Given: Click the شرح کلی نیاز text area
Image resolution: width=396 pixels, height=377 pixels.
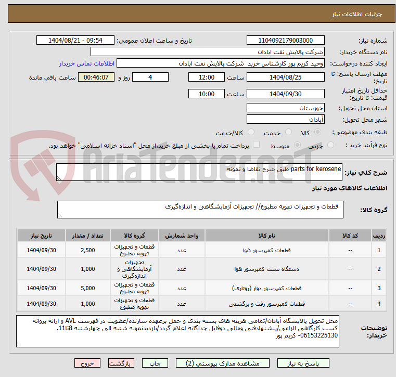Looking at the screenshot, I should click(x=199, y=173).
